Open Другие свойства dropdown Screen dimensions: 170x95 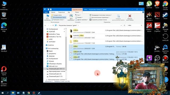(82, 20)
